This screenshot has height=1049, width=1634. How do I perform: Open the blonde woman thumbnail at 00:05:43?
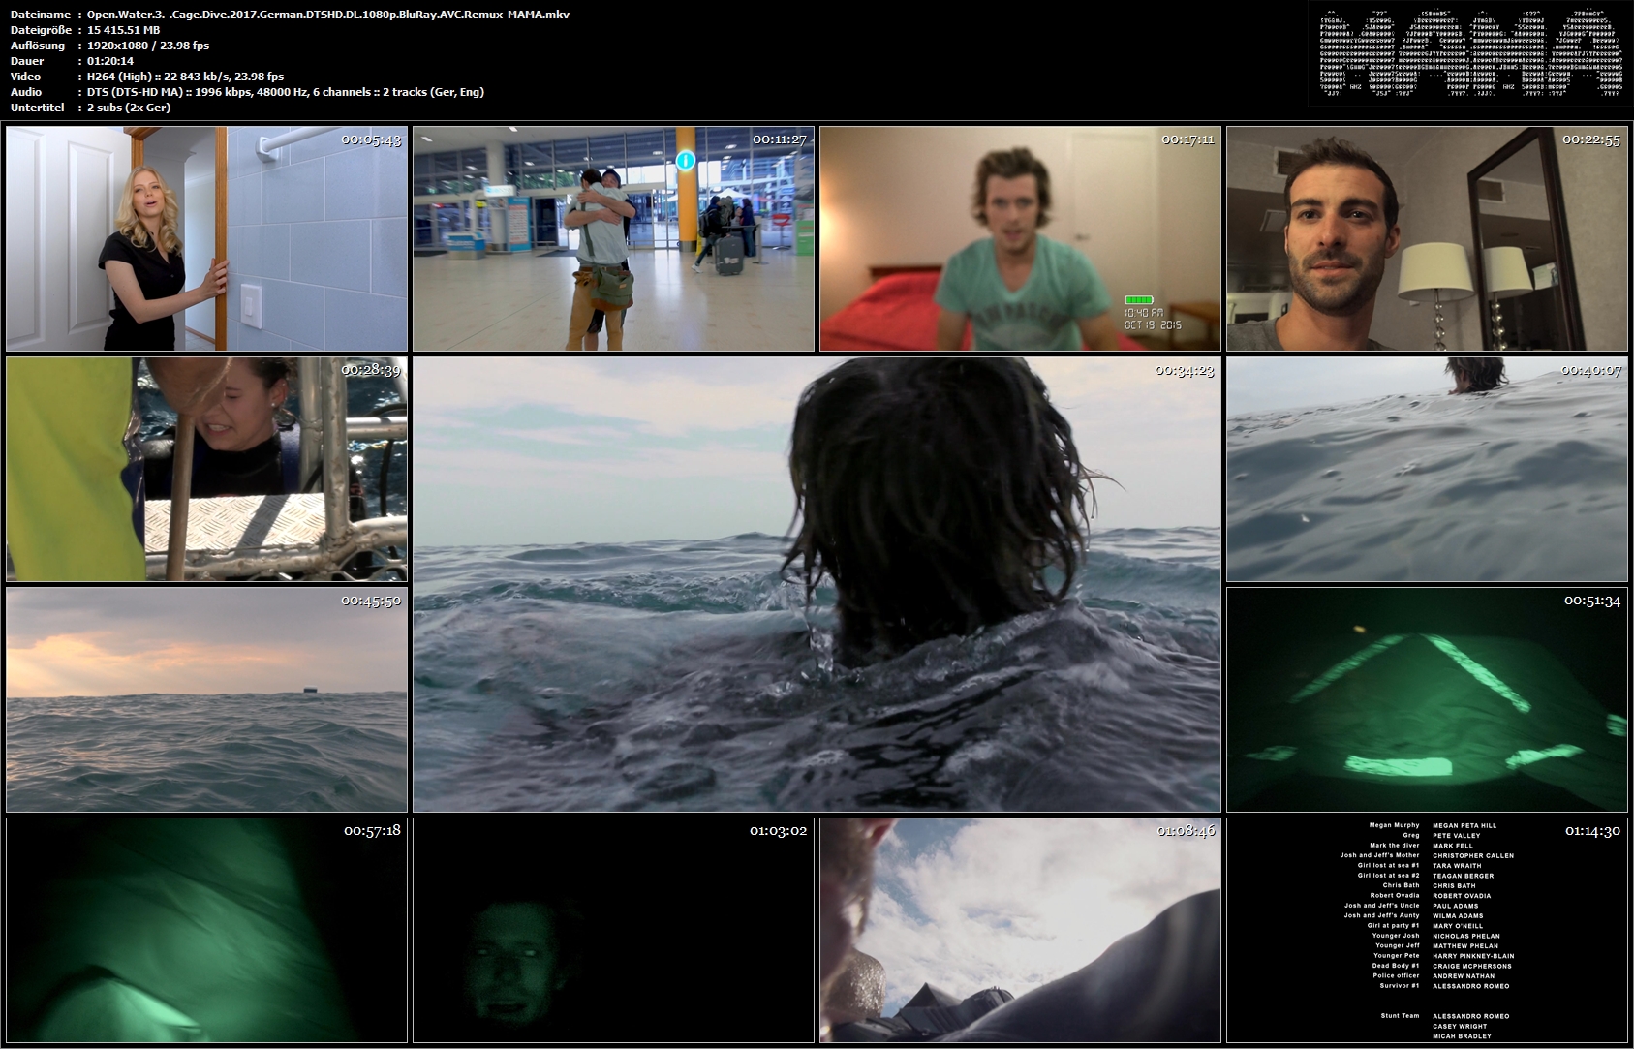pos(206,238)
